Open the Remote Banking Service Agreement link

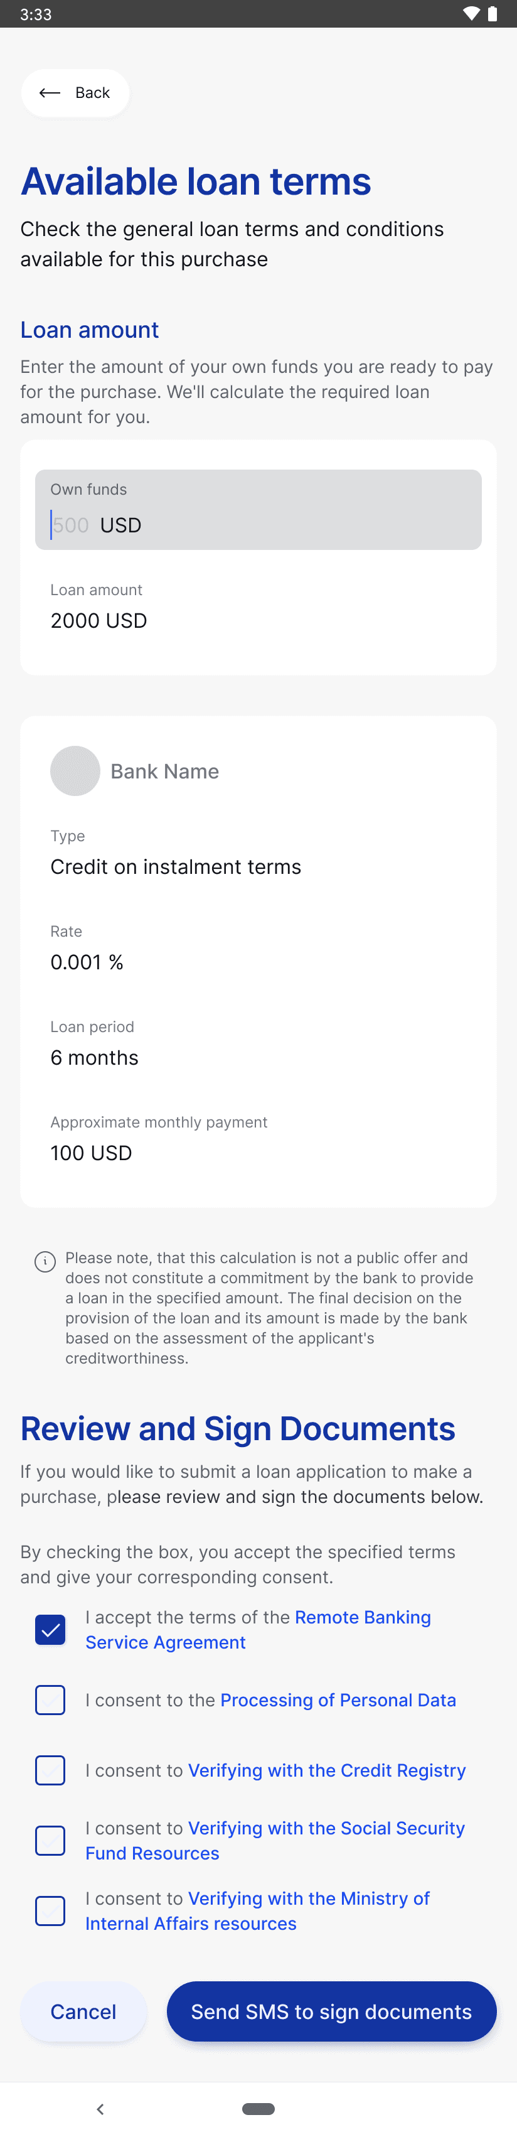[362, 1617]
